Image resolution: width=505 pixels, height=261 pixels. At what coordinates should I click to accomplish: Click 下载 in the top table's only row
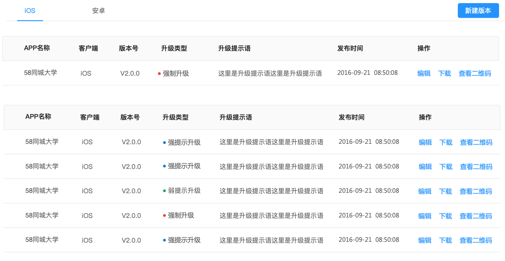(x=445, y=73)
